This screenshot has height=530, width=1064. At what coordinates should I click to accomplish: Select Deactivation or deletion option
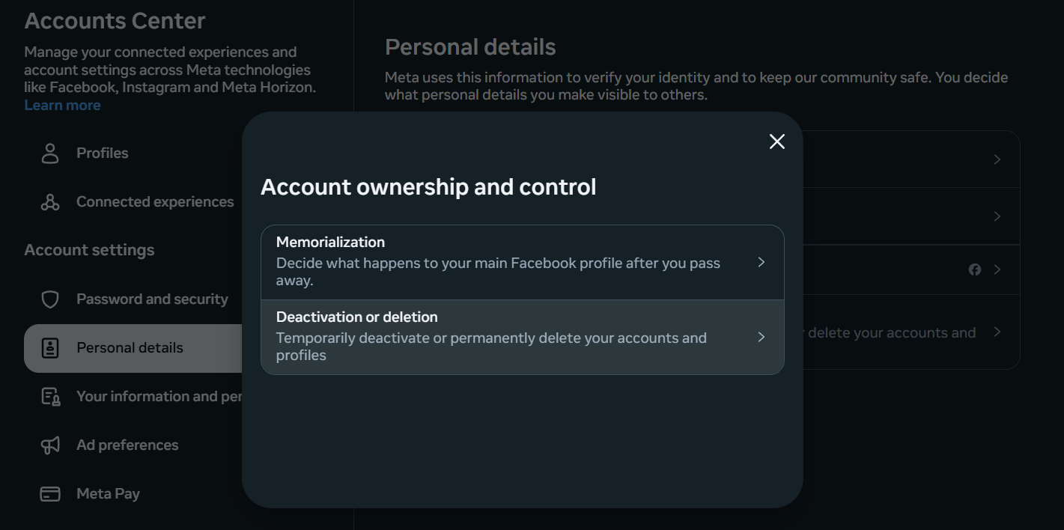(x=498, y=337)
